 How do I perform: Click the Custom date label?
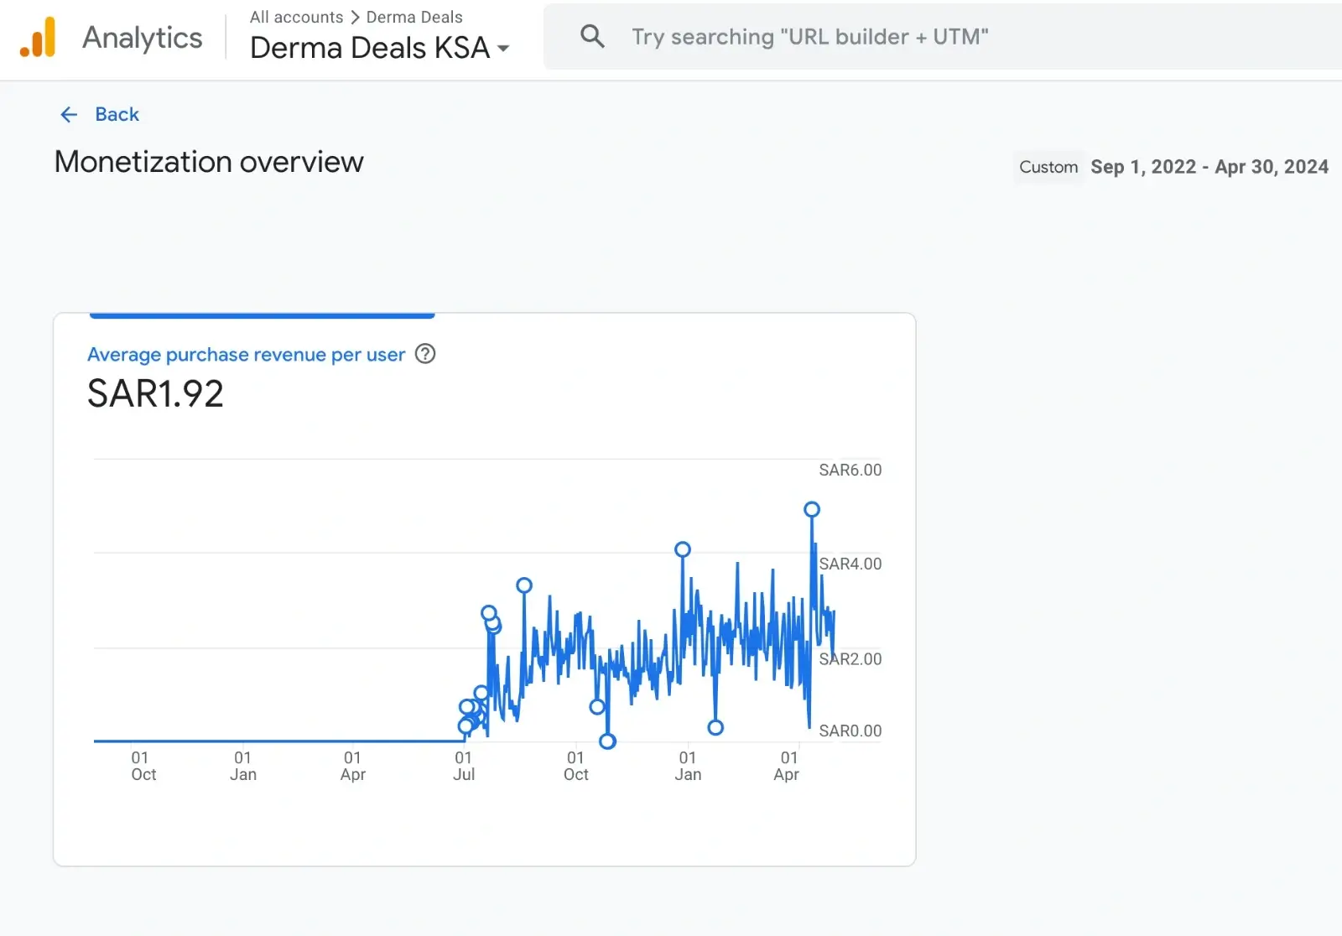(x=1048, y=167)
